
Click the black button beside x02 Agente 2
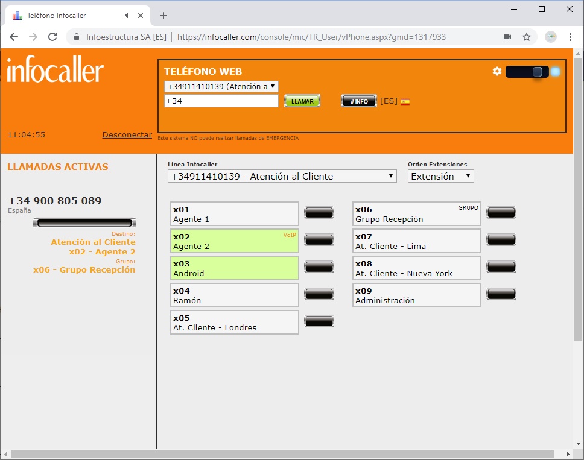pos(319,240)
